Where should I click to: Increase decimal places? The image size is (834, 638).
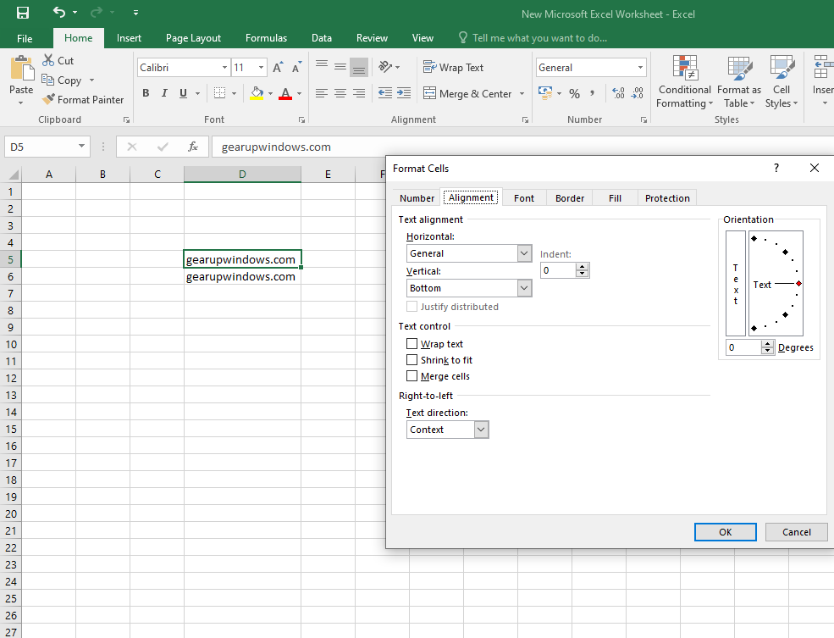(618, 94)
